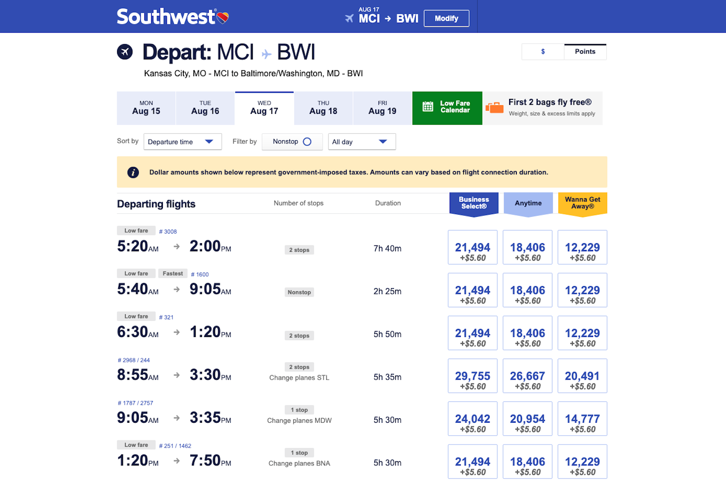Open flight number 1600 details

coord(200,274)
